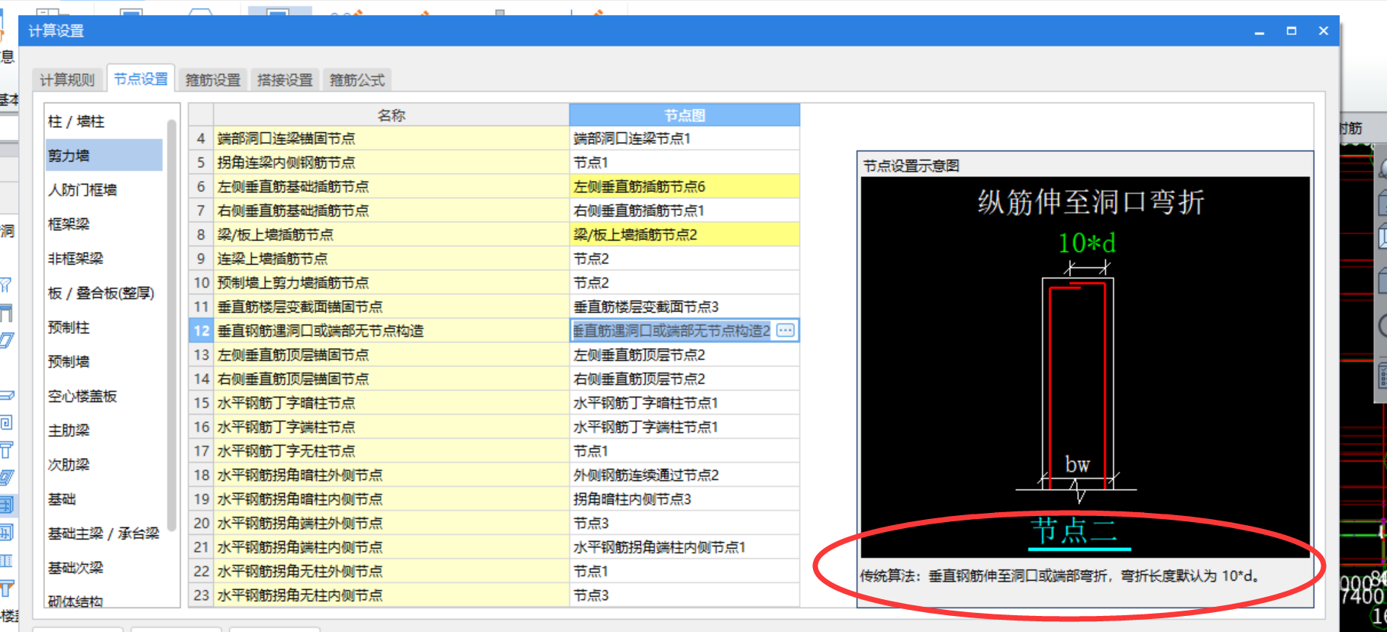The image size is (1387, 632).
Task: Select 板 / 叠合板(整厚) category
Action: coord(104,293)
